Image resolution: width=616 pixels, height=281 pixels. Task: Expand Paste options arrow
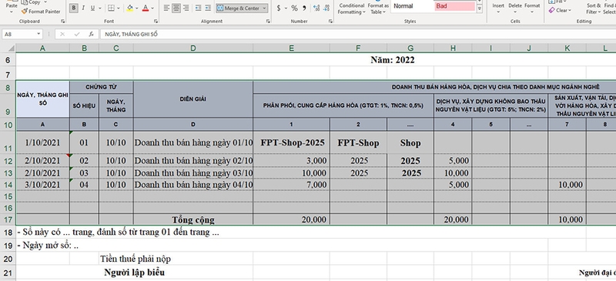pos(12,12)
